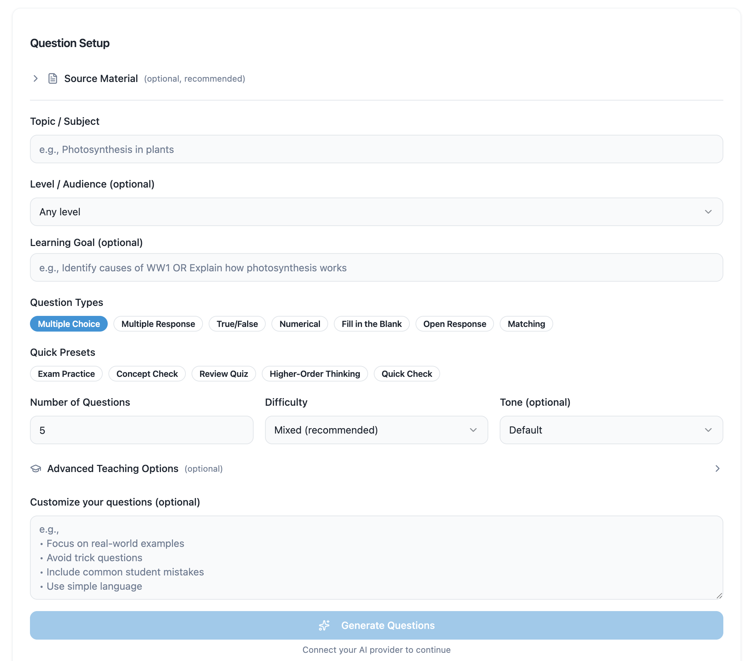754x661 pixels.
Task: Click the textarea resize handle
Action: tap(719, 595)
